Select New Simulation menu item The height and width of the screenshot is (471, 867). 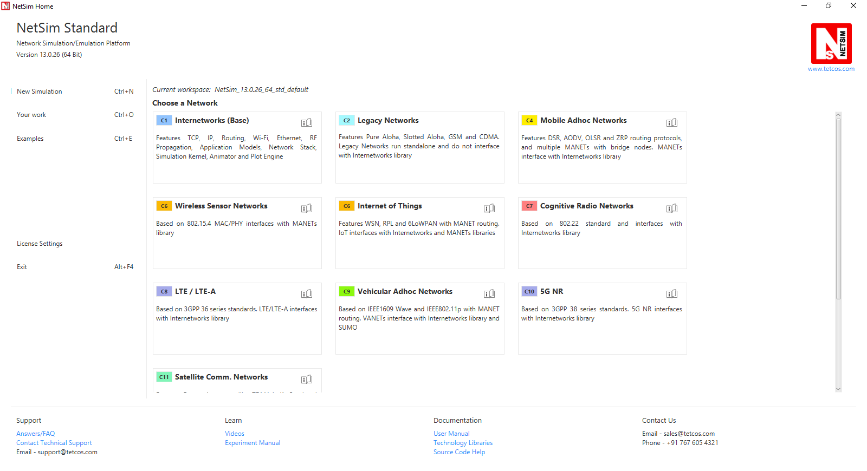[40, 91]
